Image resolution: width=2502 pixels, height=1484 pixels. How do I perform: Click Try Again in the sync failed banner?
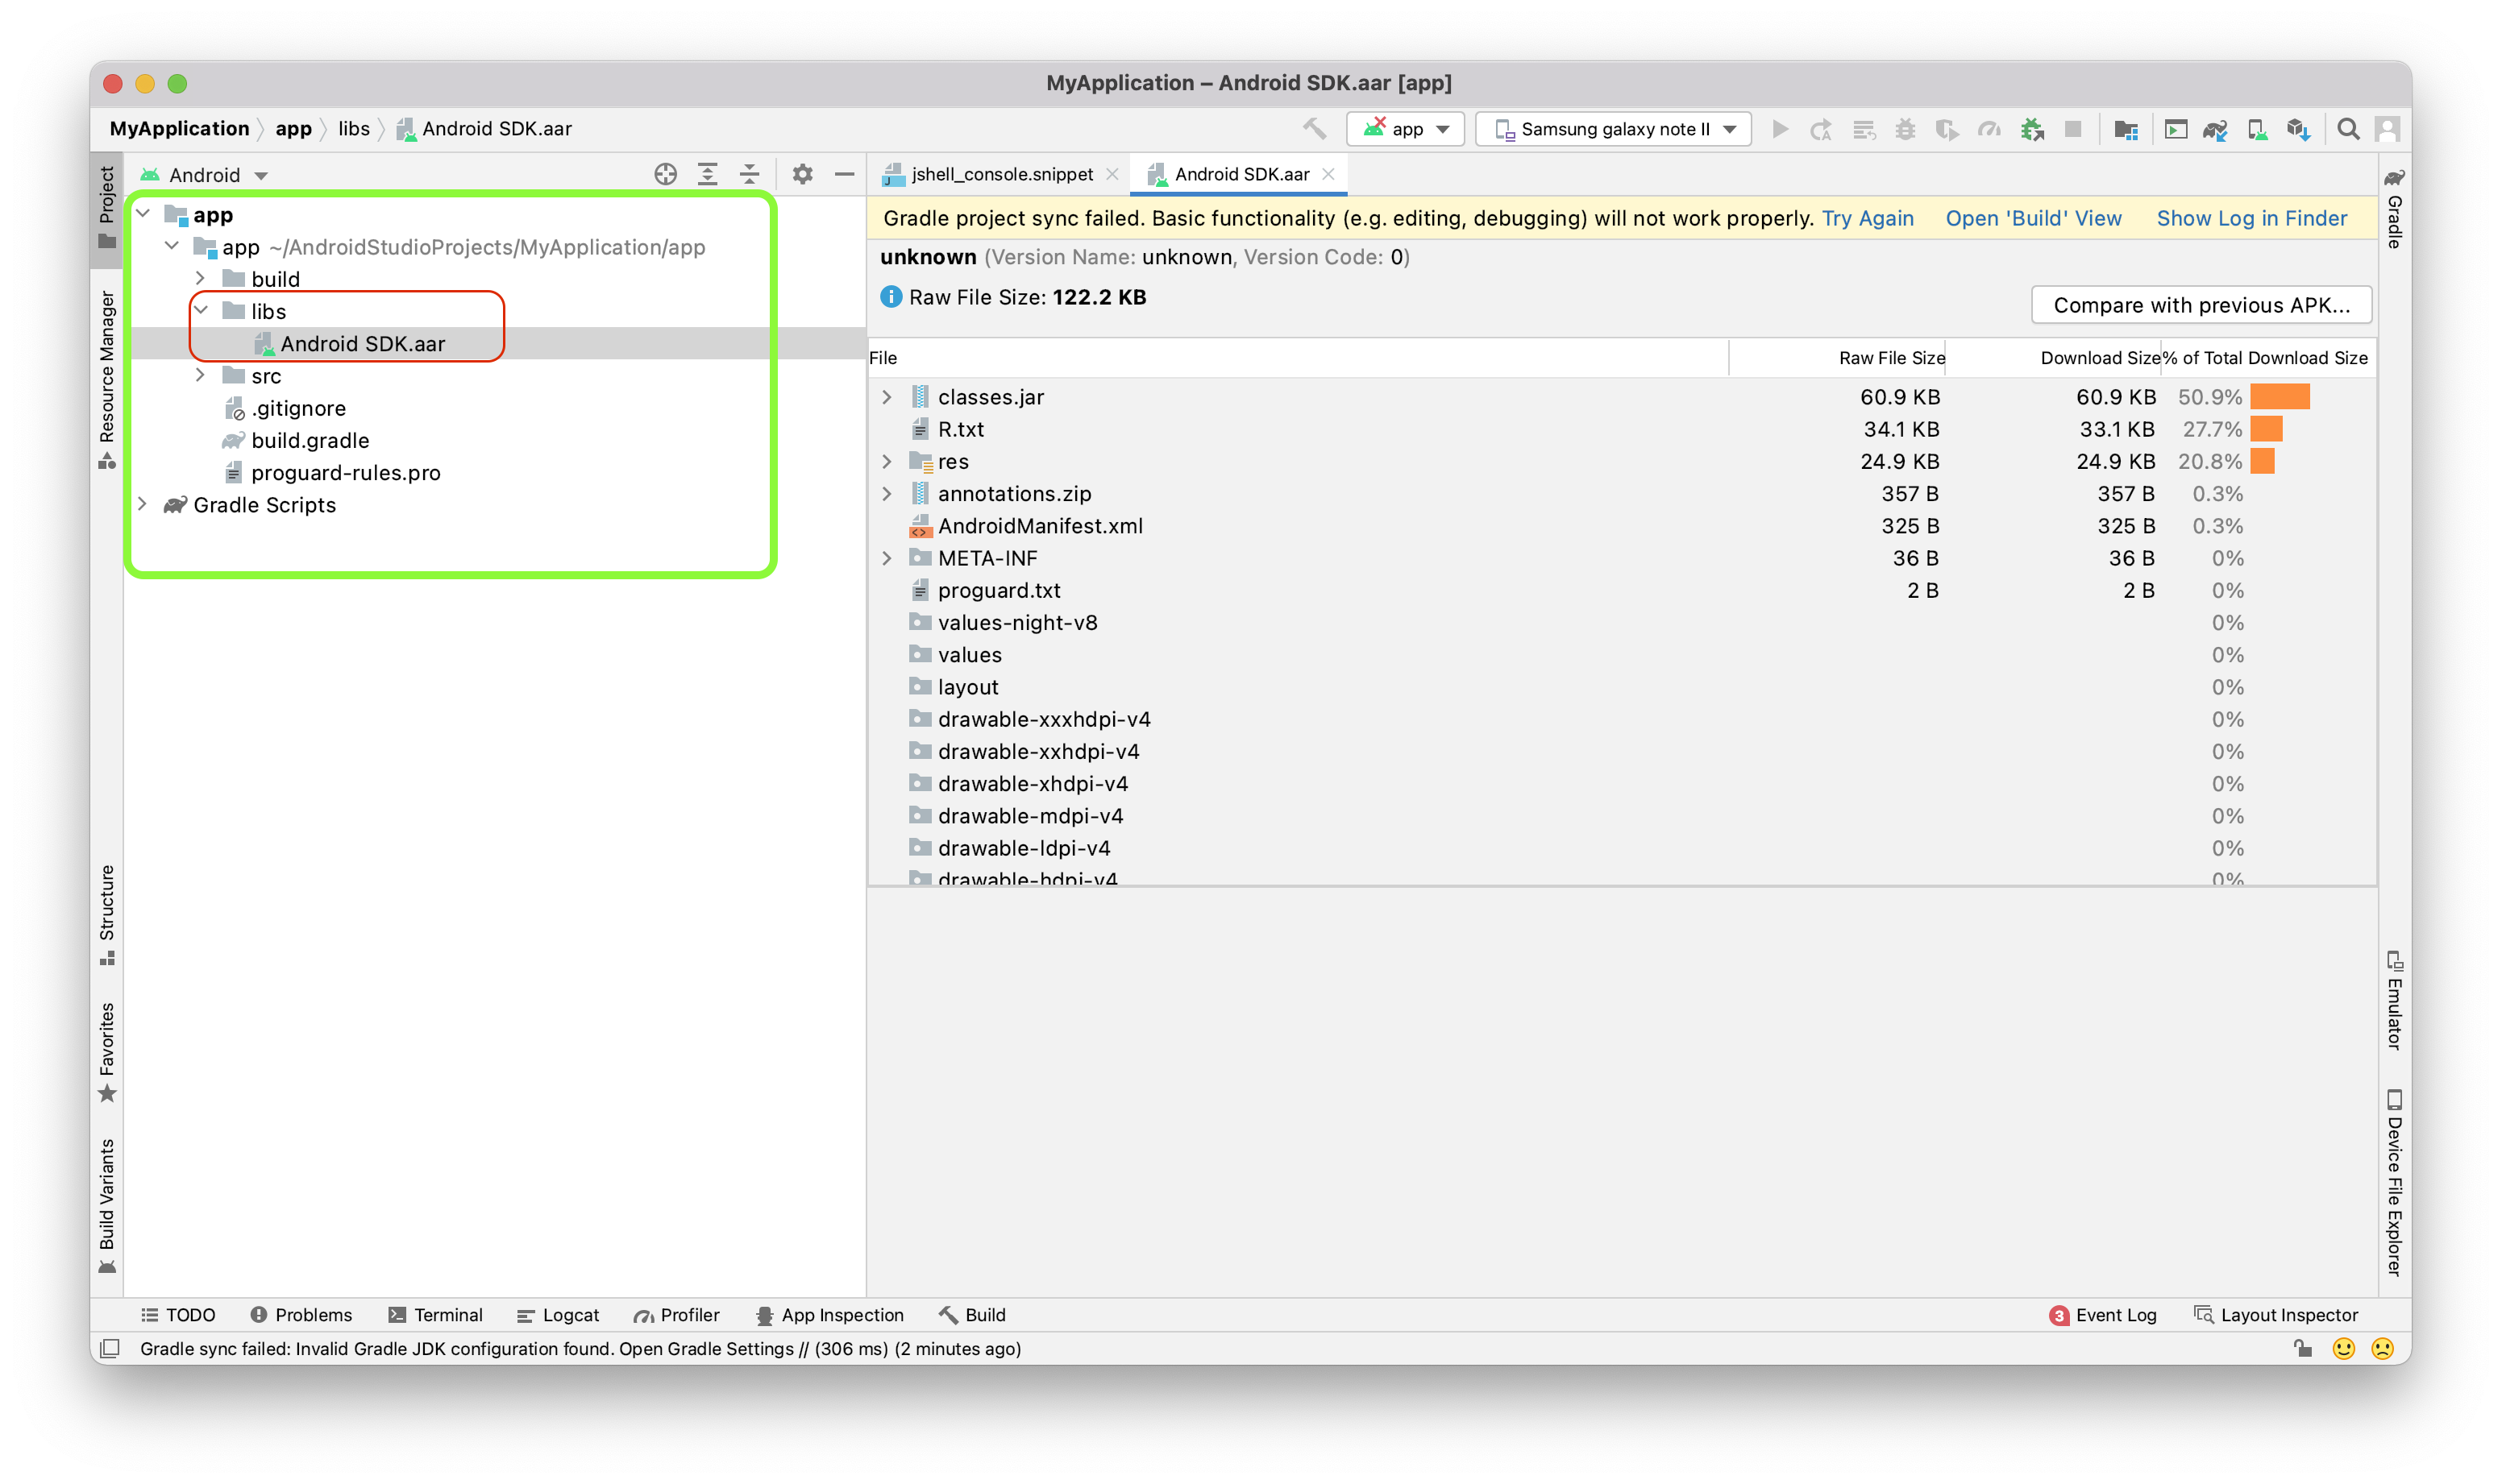[x=1867, y=218]
